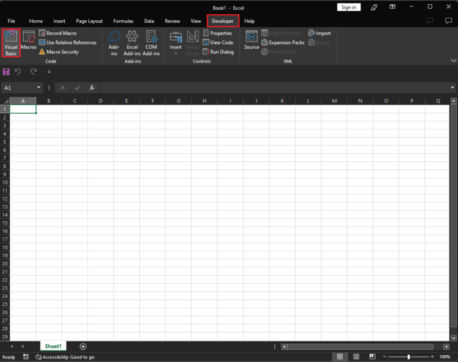The height and width of the screenshot is (362, 458).
Task: Click the Insert Function fx button
Action: pos(92,87)
